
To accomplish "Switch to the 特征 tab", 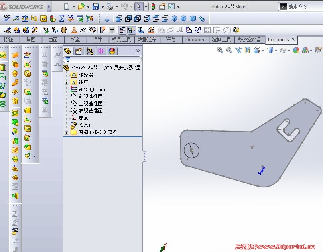I will [8, 40].
